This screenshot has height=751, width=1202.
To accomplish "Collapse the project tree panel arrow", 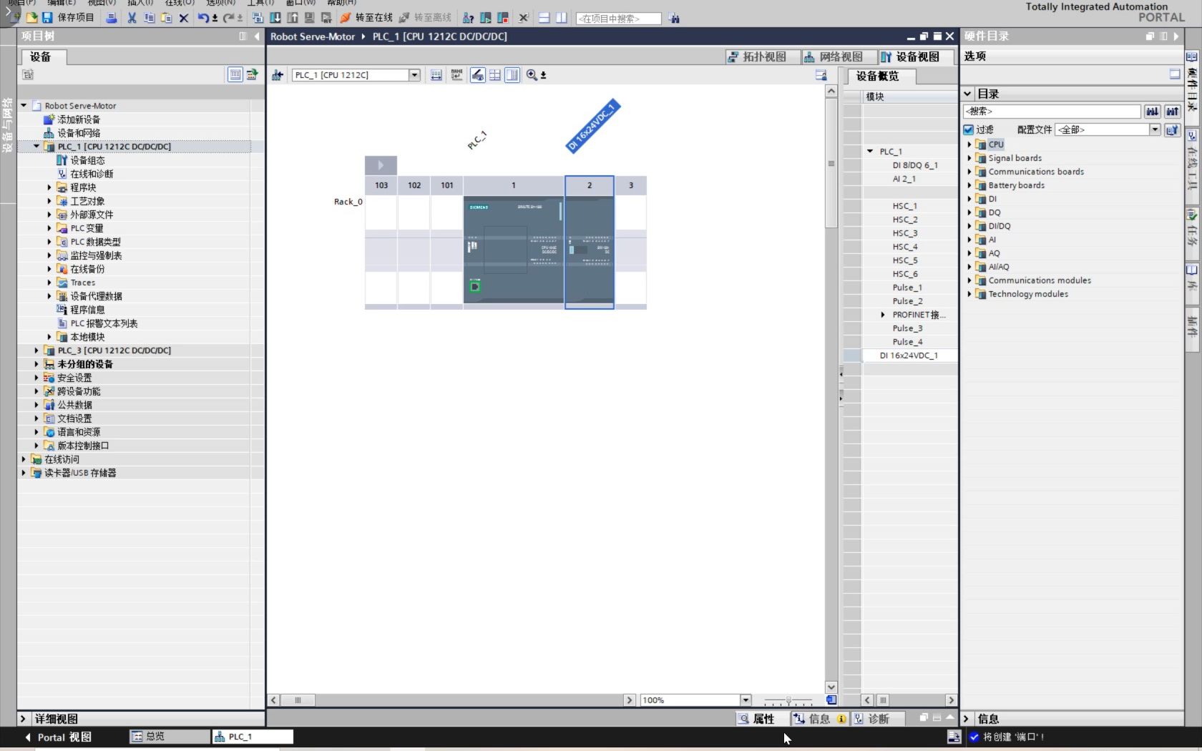I will (257, 36).
